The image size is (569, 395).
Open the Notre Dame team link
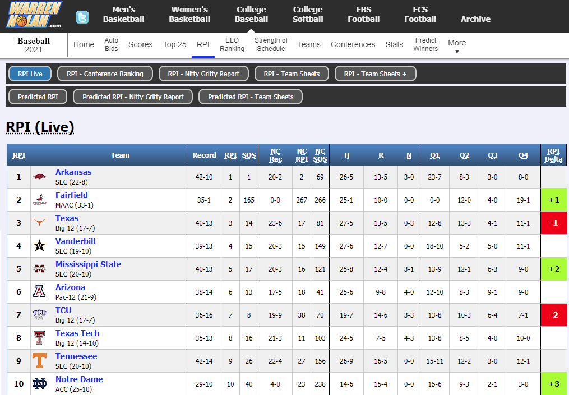[79, 379]
